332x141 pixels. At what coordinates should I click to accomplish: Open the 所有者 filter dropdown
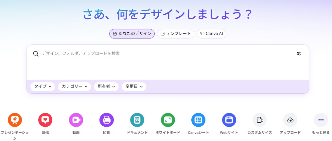point(106,87)
